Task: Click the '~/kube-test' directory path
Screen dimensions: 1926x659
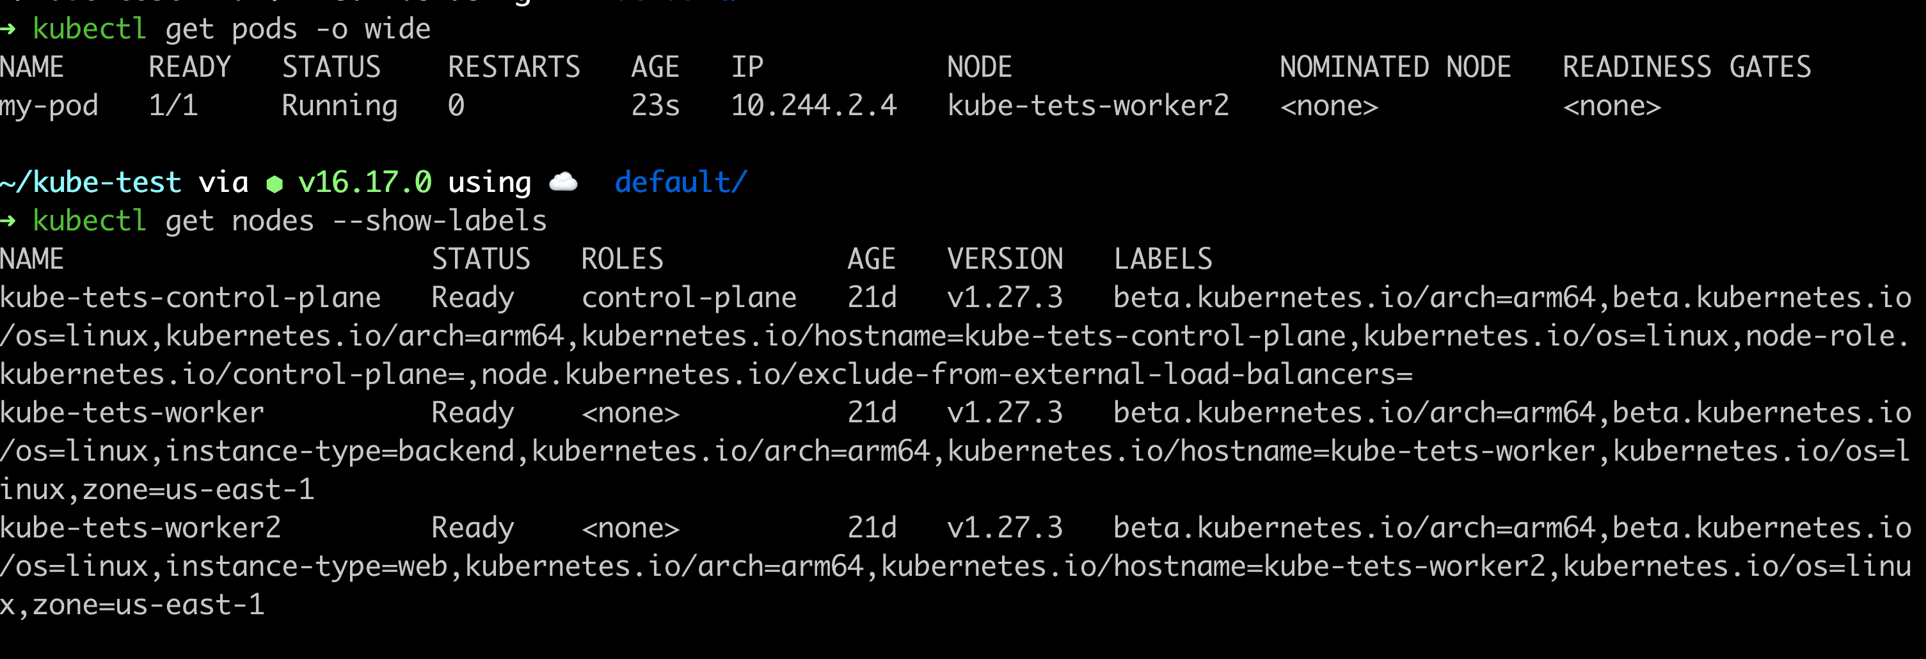Action: [x=90, y=182]
